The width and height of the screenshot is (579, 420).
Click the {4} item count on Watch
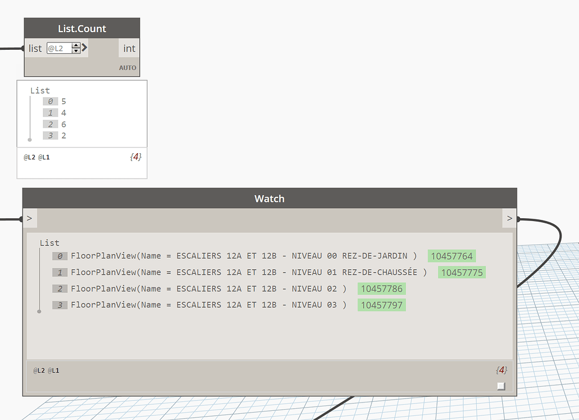[501, 370]
